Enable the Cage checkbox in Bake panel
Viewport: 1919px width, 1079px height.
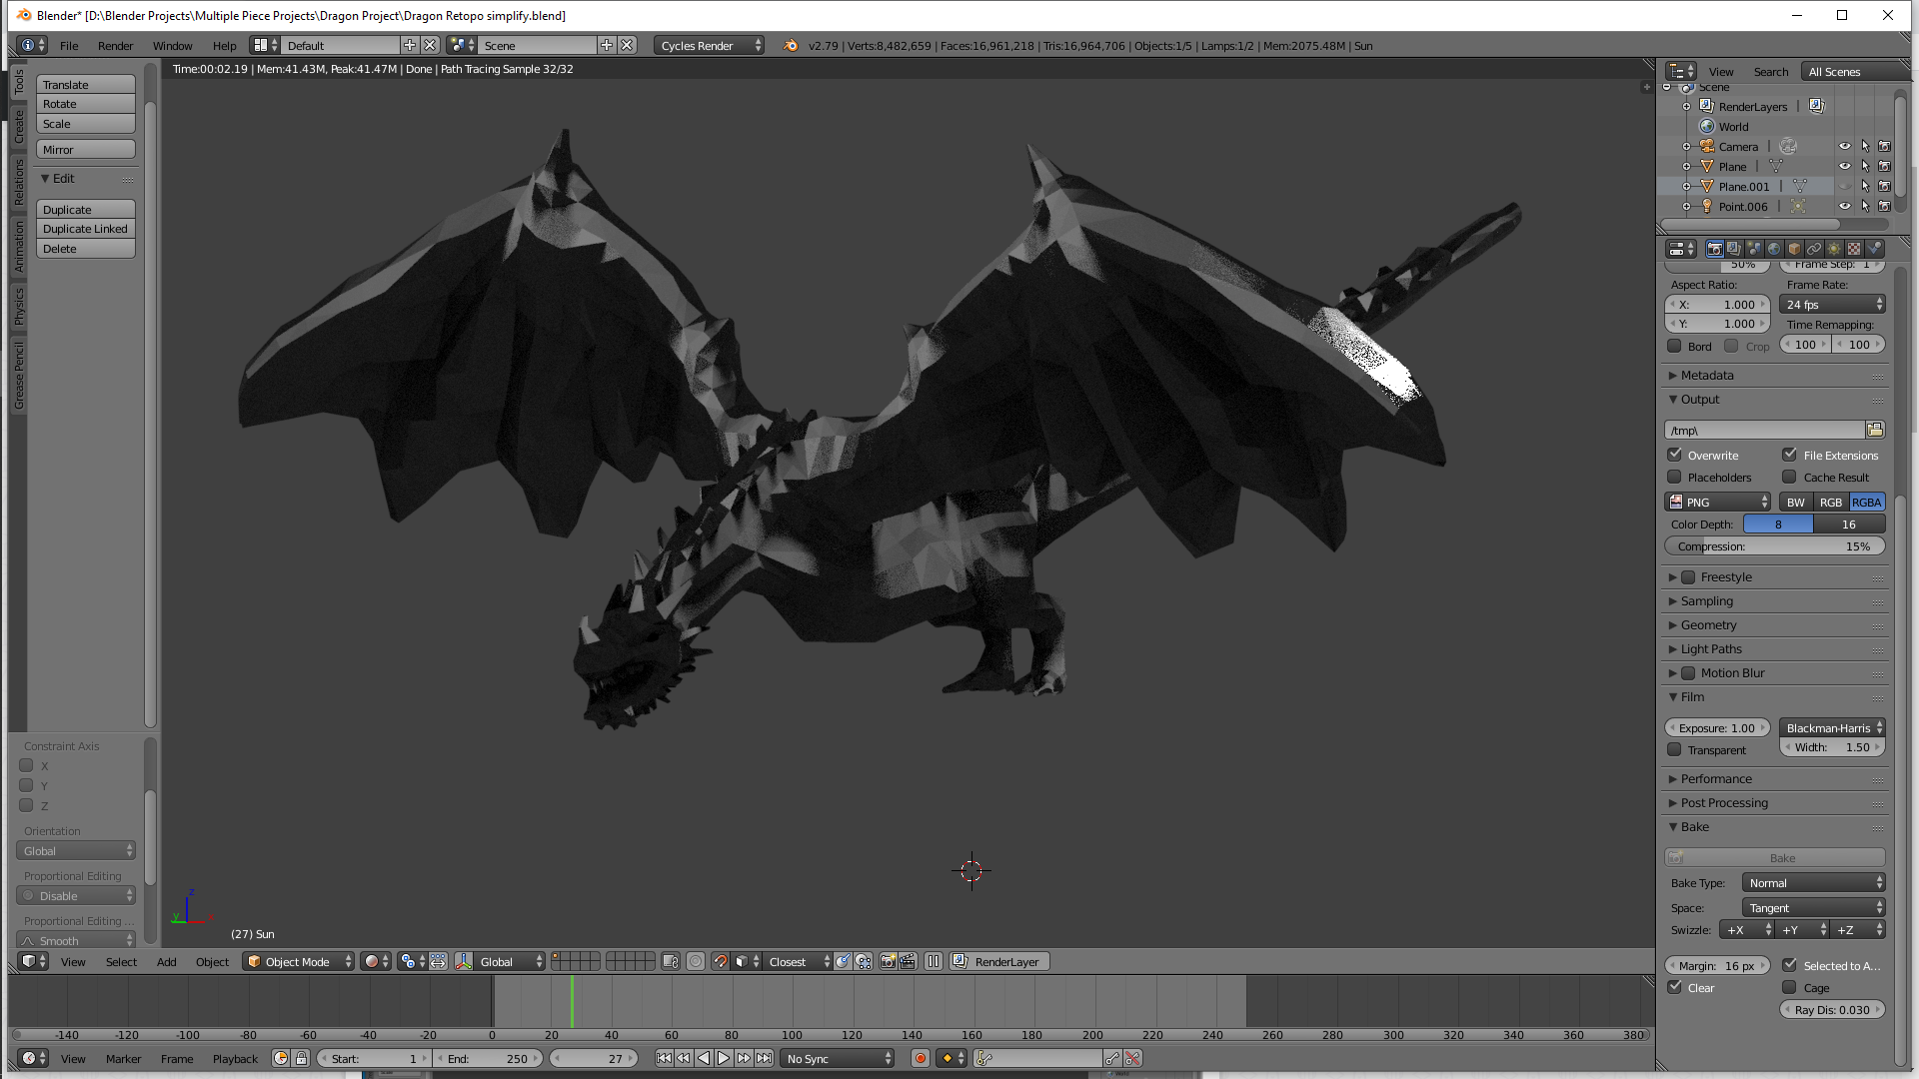pyautogui.click(x=1790, y=987)
